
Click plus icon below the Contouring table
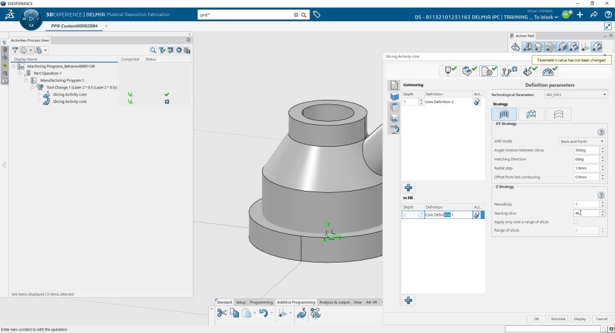[408, 188]
